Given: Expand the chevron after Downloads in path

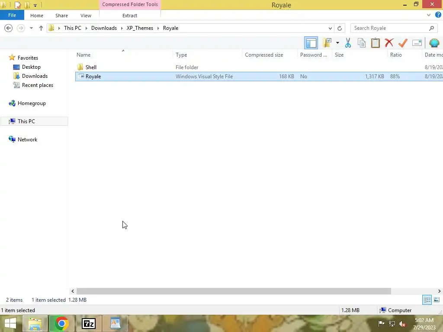Looking at the screenshot, I should pyautogui.click(x=122, y=28).
